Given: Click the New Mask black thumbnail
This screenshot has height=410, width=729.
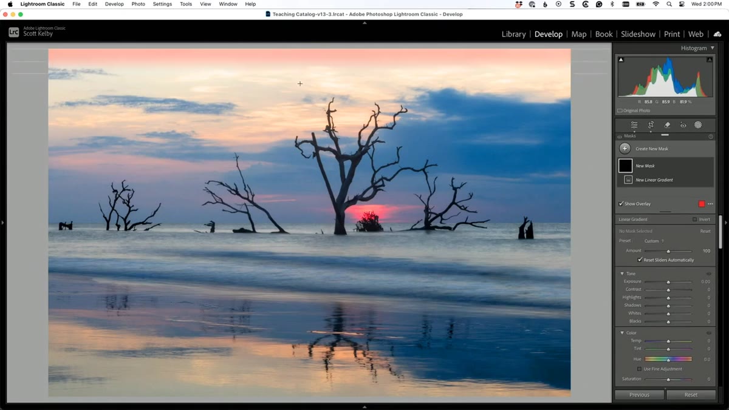Looking at the screenshot, I should click(625, 166).
